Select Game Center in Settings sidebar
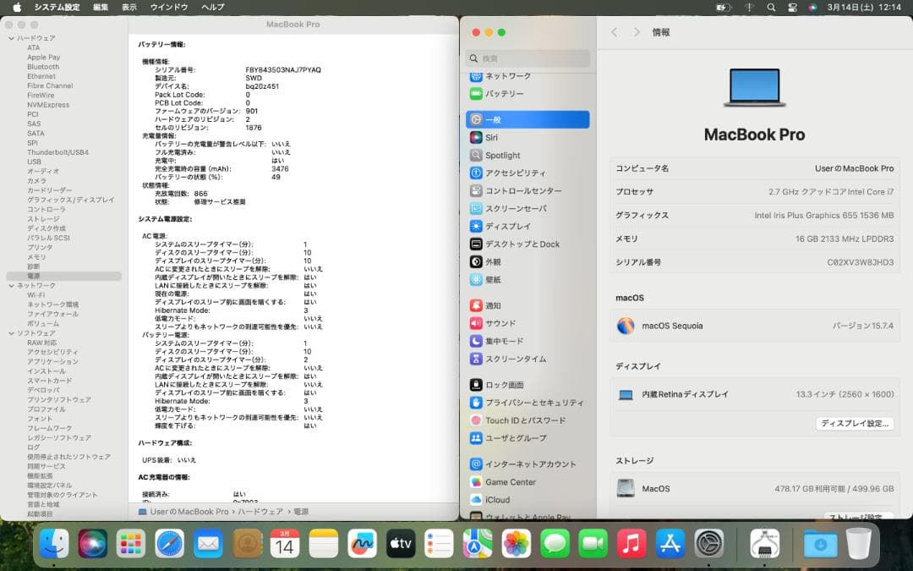913x571 pixels. [x=528, y=482]
